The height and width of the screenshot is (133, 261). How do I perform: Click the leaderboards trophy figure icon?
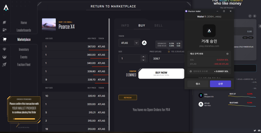tap(4, 30)
